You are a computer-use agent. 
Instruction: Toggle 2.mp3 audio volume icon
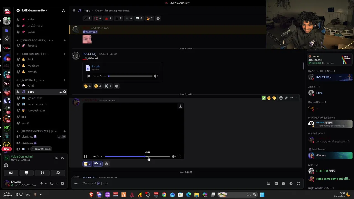[x=156, y=76]
